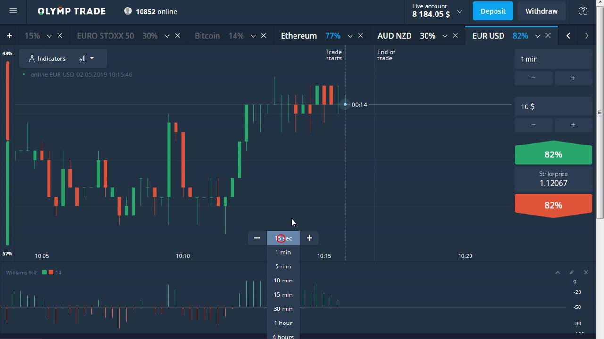Open the help question mark icon
The width and height of the screenshot is (604, 339).
click(x=583, y=11)
